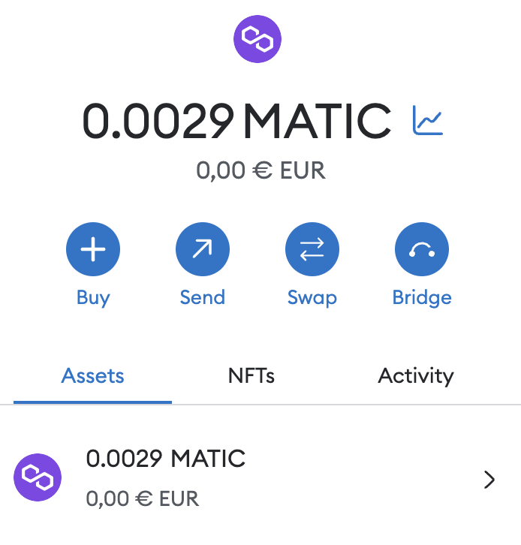Select the 0.0029 MATIC asset row text

(166, 458)
